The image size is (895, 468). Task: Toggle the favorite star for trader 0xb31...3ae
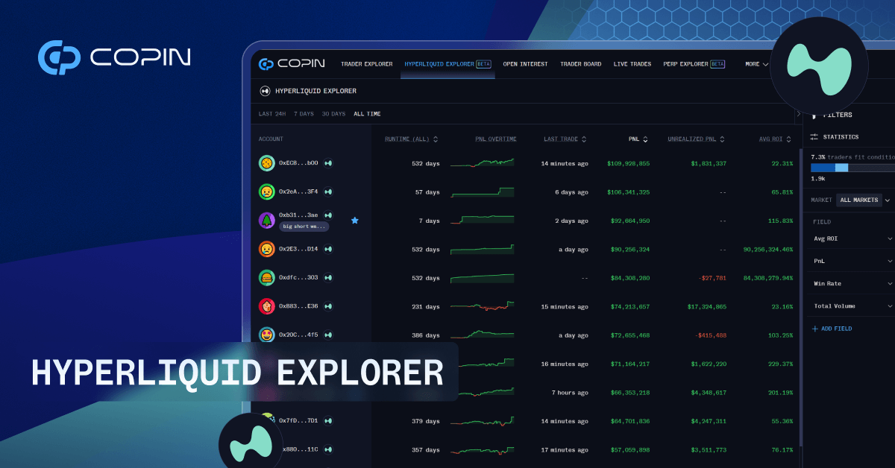(355, 221)
